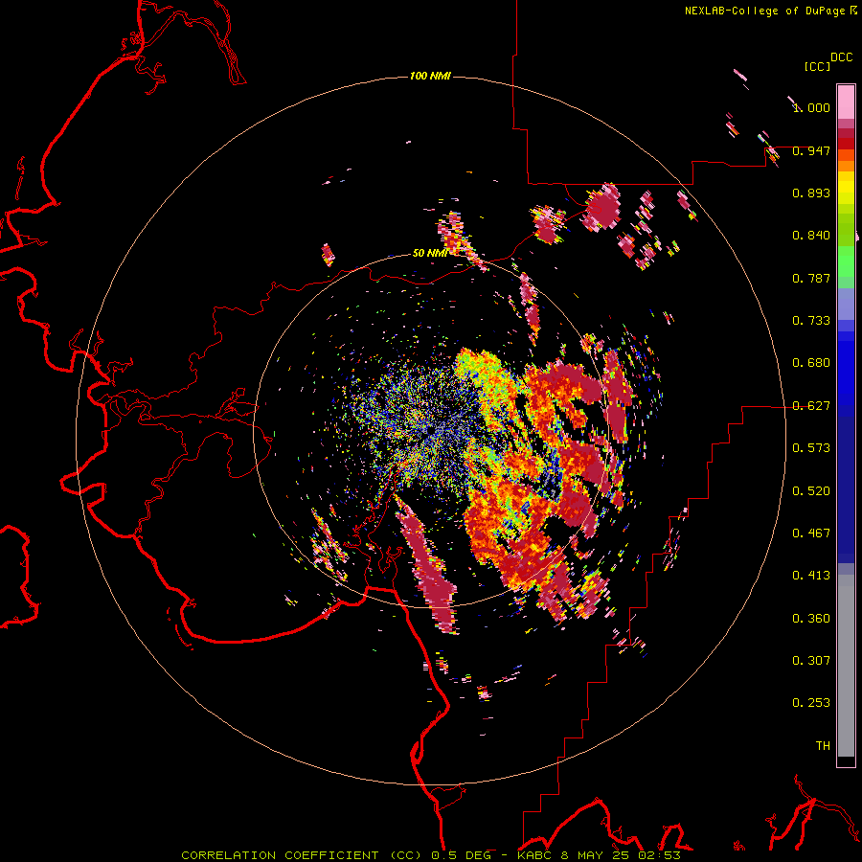Click the KABC station identifier in the caption

tap(534, 855)
